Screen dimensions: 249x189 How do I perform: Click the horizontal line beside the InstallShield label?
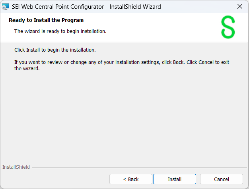[139, 168]
